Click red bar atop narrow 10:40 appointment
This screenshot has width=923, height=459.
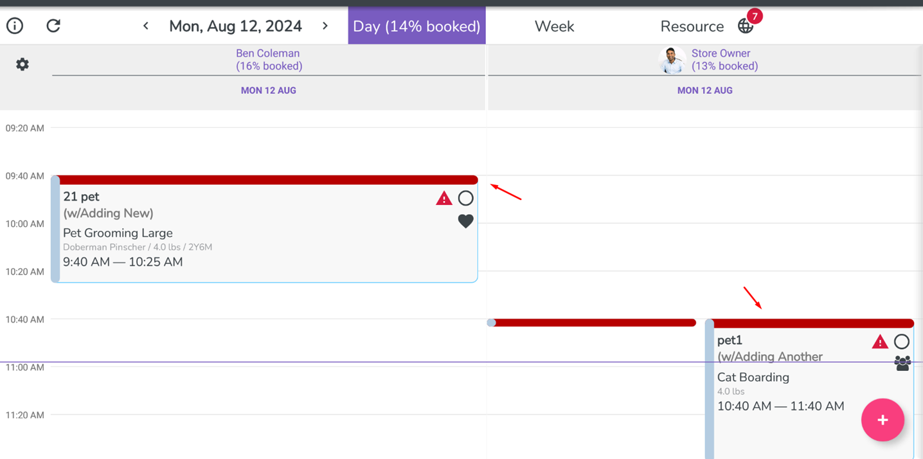pos(593,323)
